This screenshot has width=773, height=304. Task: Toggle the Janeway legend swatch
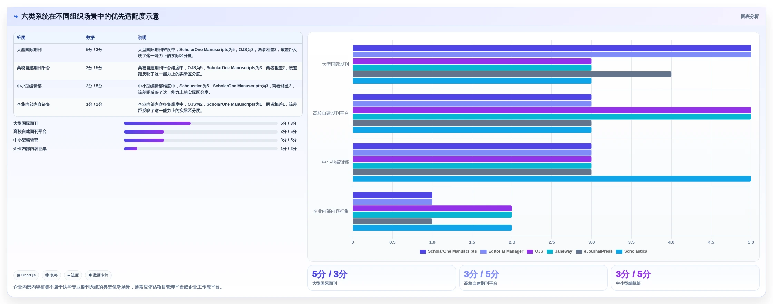[550, 252]
